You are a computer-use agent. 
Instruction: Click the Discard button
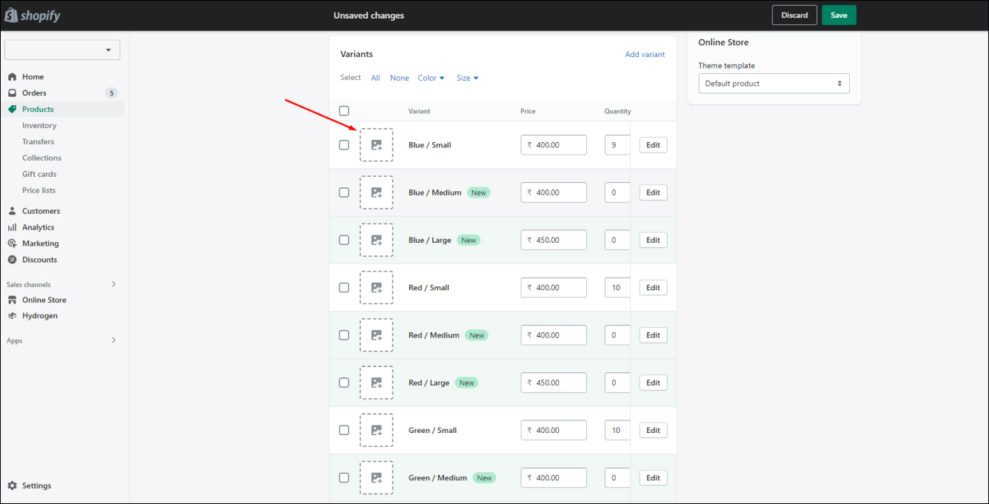tap(794, 16)
